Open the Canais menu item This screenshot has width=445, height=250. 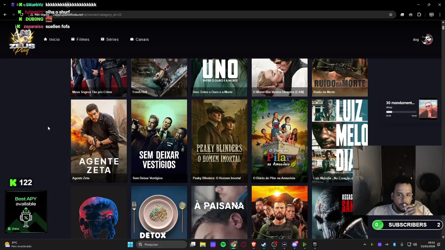[139, 39]
